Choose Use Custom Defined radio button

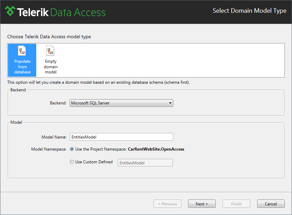coord(72,162)
